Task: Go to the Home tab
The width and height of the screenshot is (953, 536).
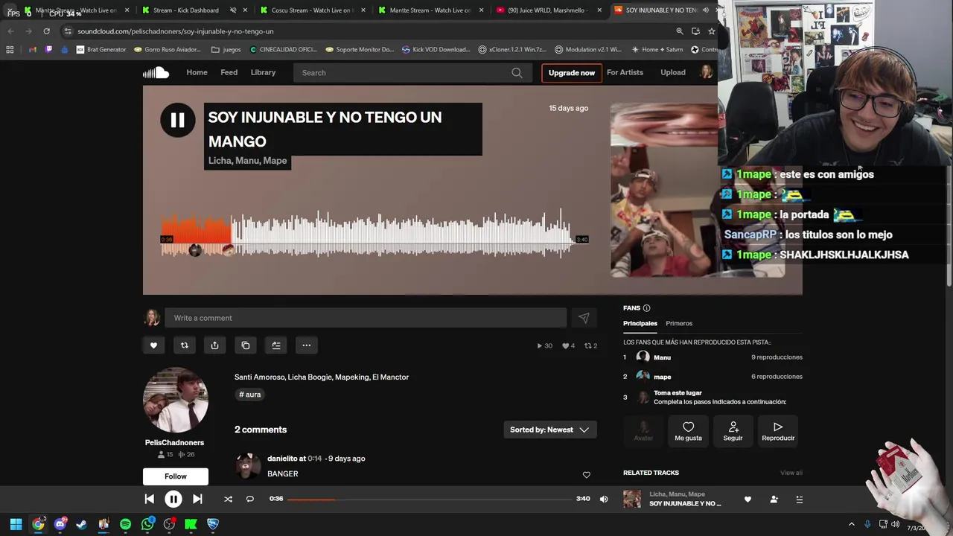Action: coord(197,72)
